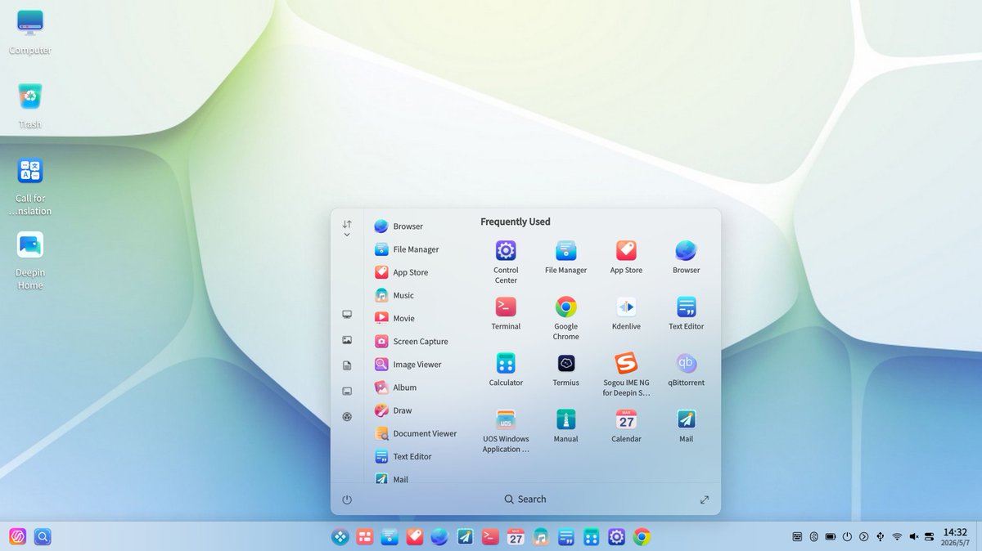Click the launcher Search field
Viewport: 982px width, 551px height.
525,499
